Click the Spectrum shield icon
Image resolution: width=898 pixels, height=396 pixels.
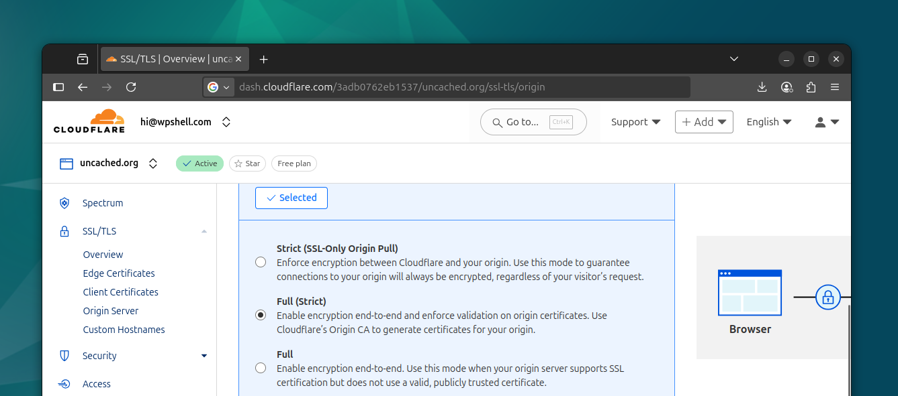[64, 203]
